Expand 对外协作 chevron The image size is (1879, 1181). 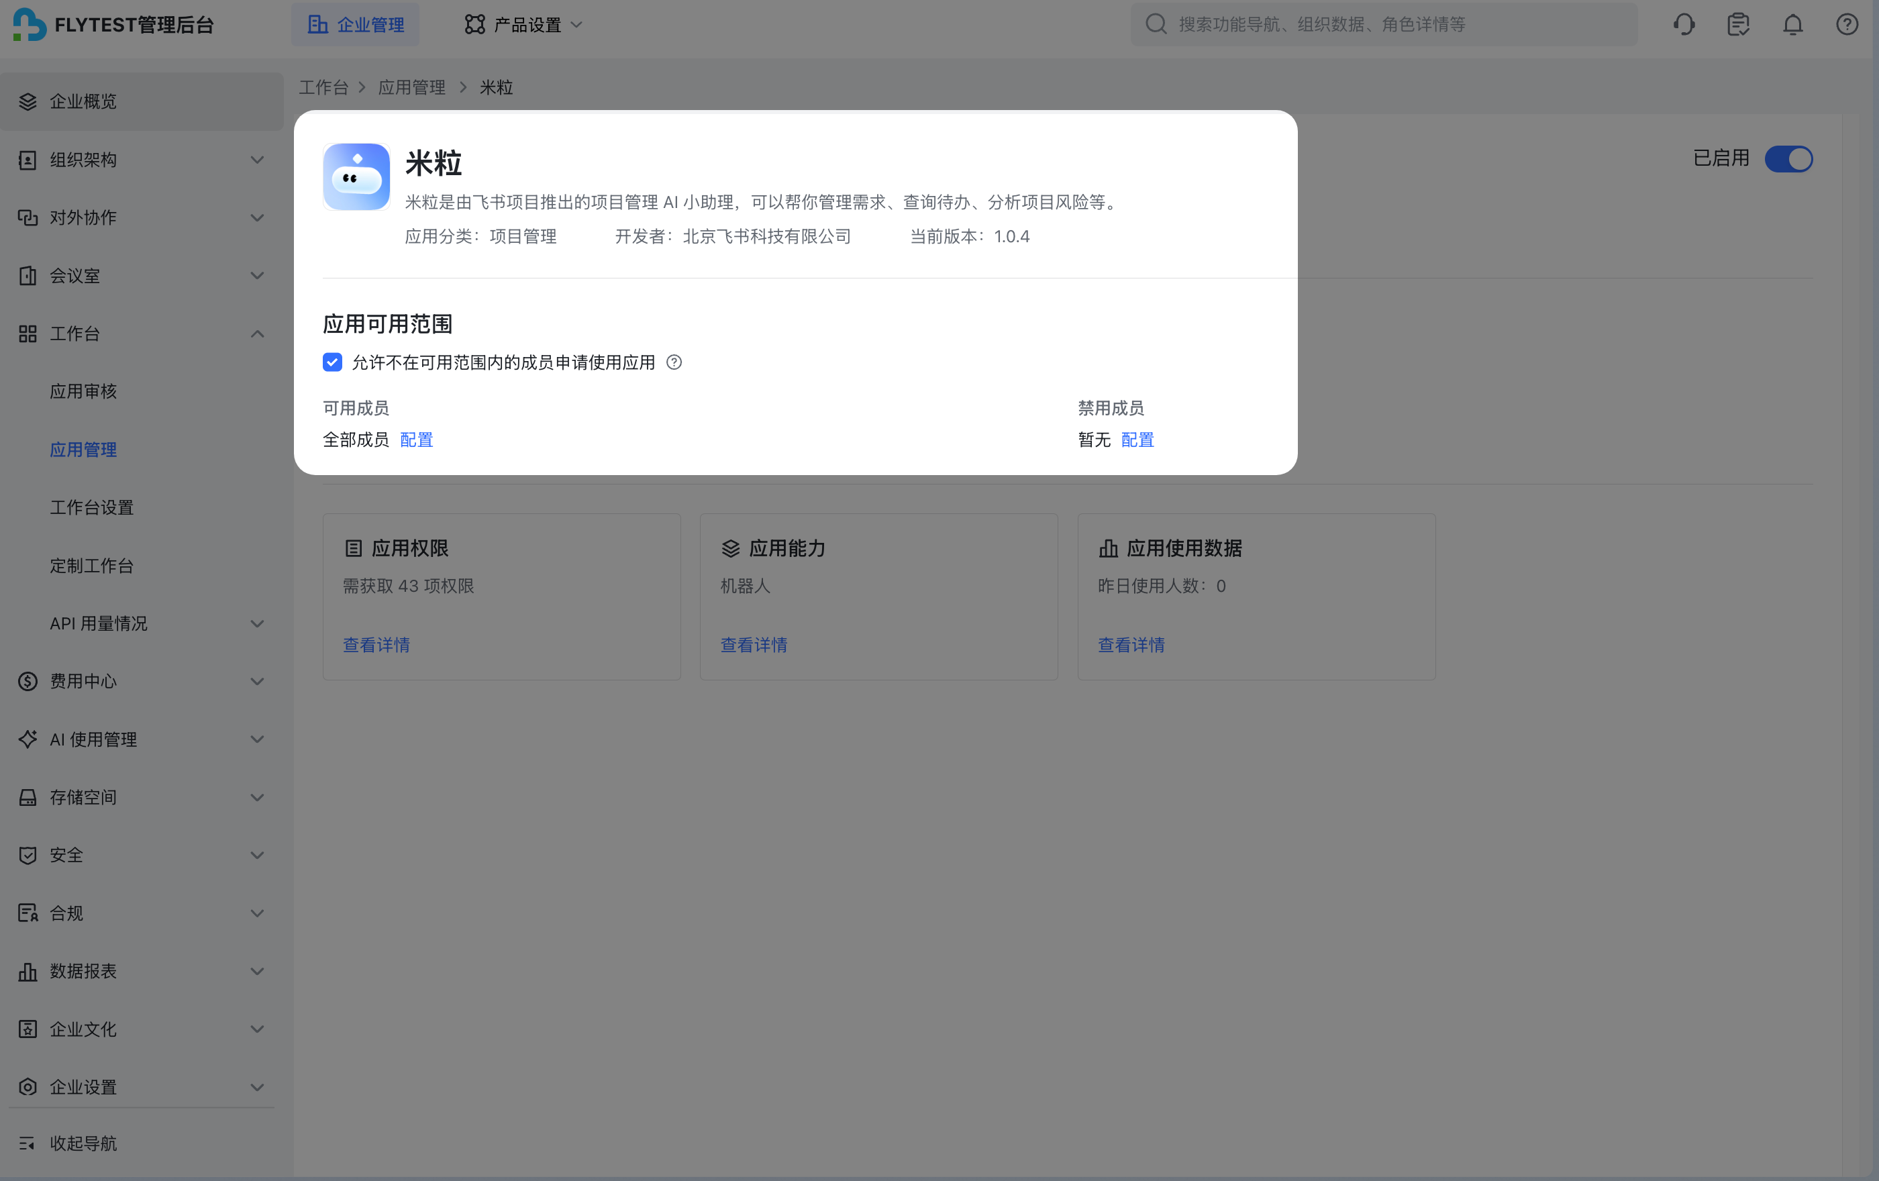tap(257, 217)
